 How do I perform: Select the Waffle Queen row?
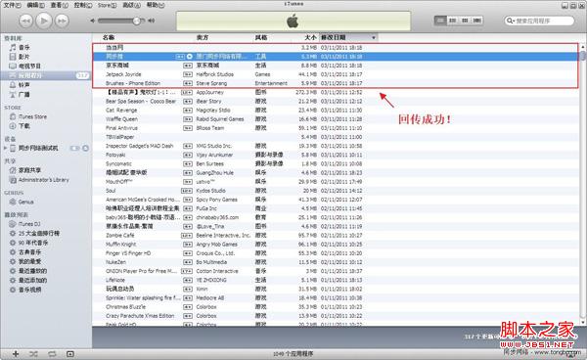[335, 119]
